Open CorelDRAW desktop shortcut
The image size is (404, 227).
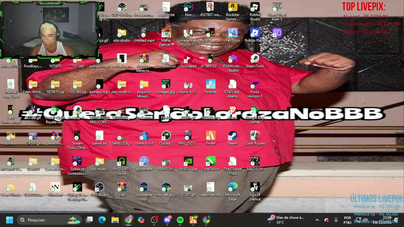point(211,164)
